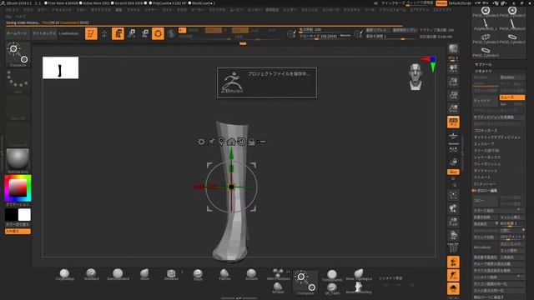Toggle the Gizmo 3D button
534x300 pixels.
(158, 33)
